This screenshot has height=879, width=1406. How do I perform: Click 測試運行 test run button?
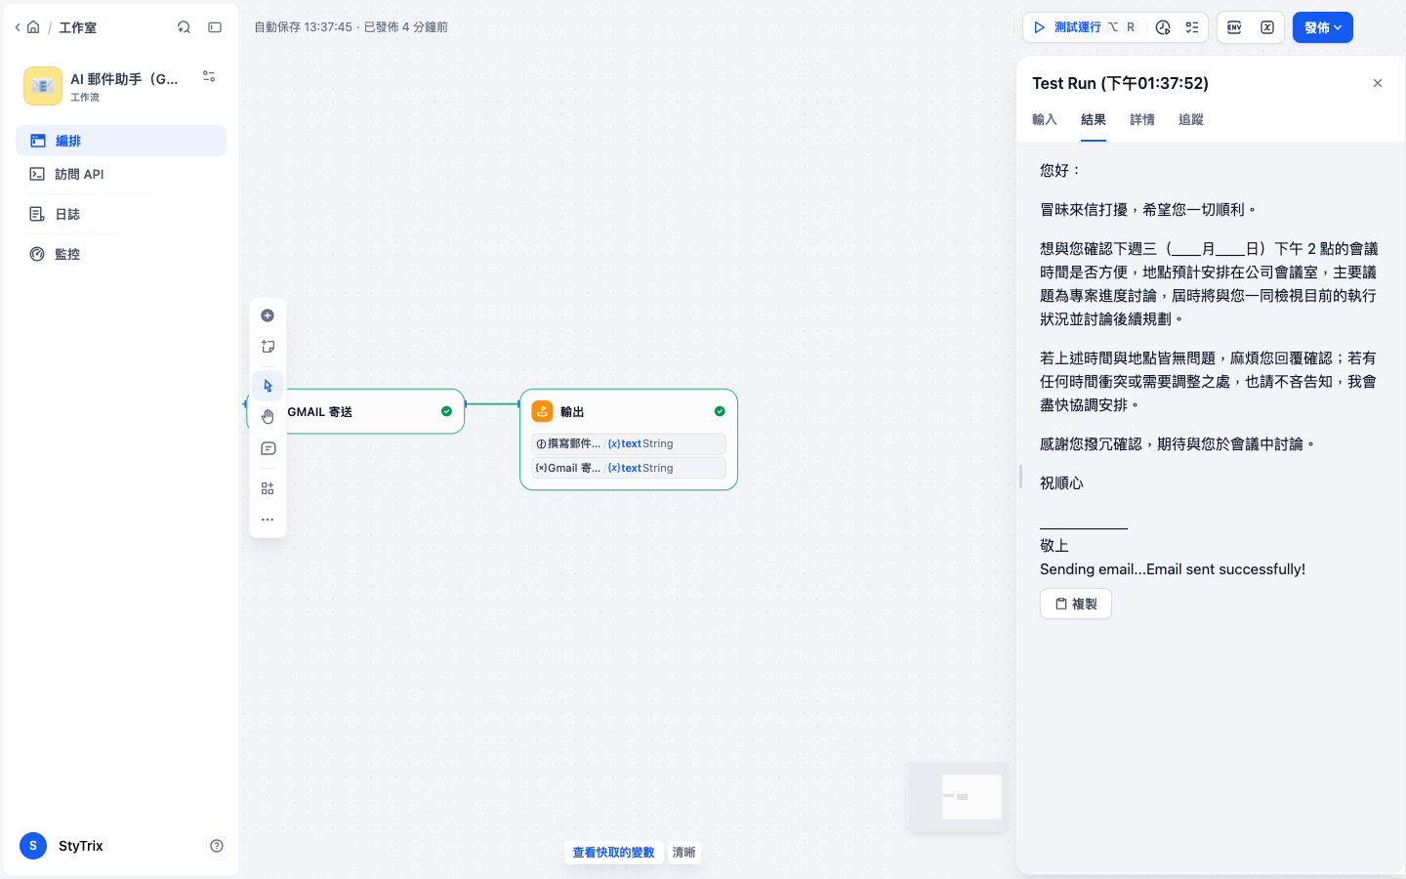(1084, 27)
